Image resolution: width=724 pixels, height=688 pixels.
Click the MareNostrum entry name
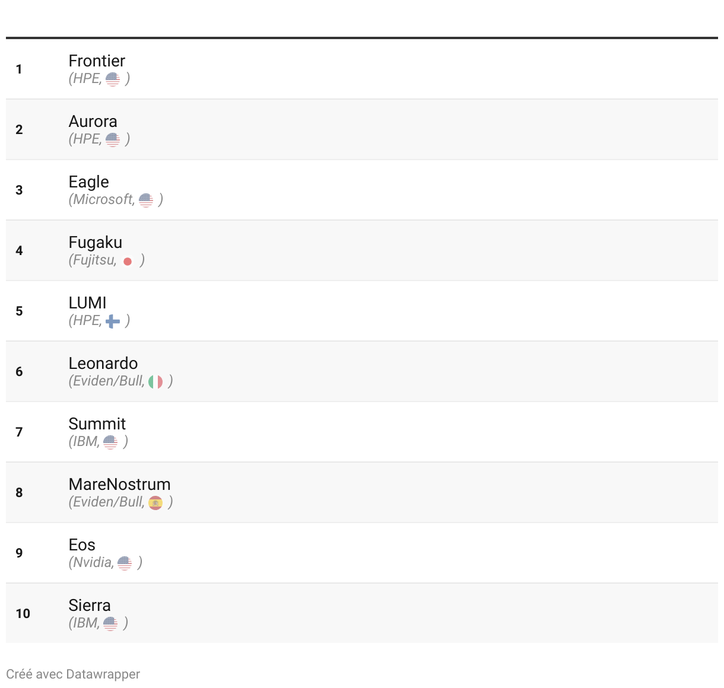point(119,485)
